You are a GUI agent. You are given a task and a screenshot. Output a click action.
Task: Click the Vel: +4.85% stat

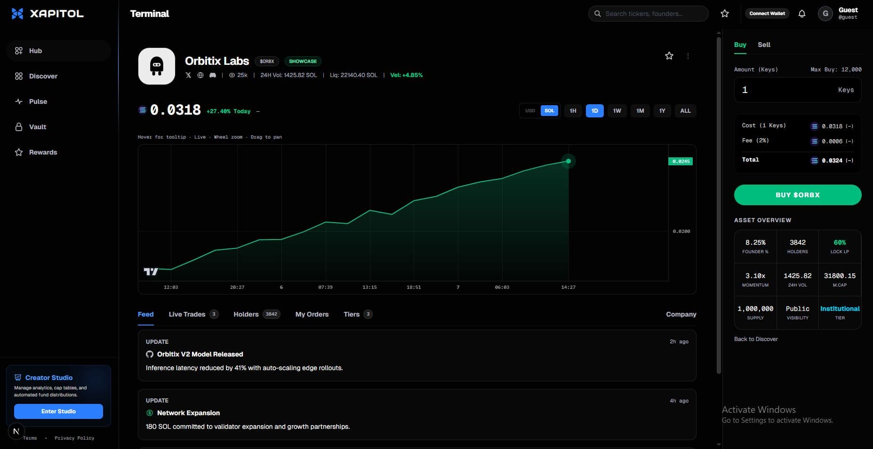click(x=407, y=75)
